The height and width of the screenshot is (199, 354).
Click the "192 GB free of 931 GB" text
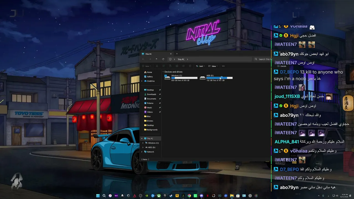coord(215,80)
